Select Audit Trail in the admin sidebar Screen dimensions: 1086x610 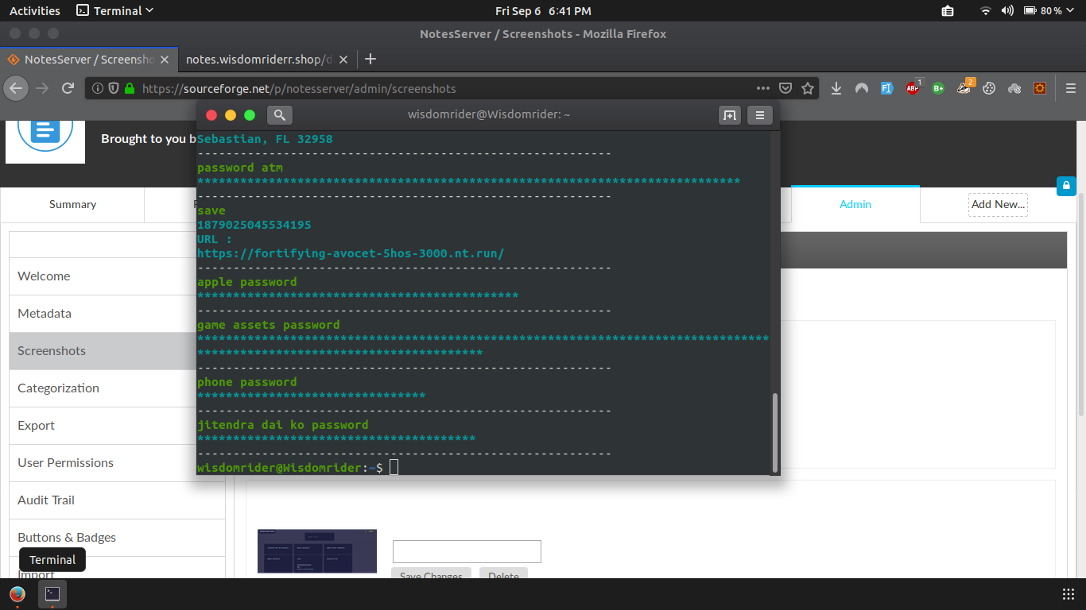(117, 500)
